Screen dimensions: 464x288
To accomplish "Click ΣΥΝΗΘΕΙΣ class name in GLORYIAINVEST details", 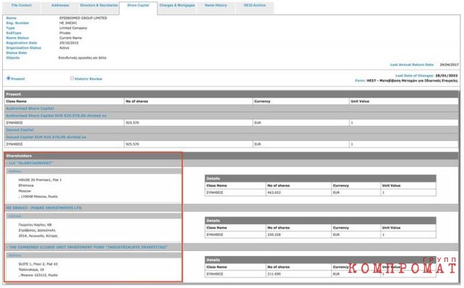I will coord(215,192).
